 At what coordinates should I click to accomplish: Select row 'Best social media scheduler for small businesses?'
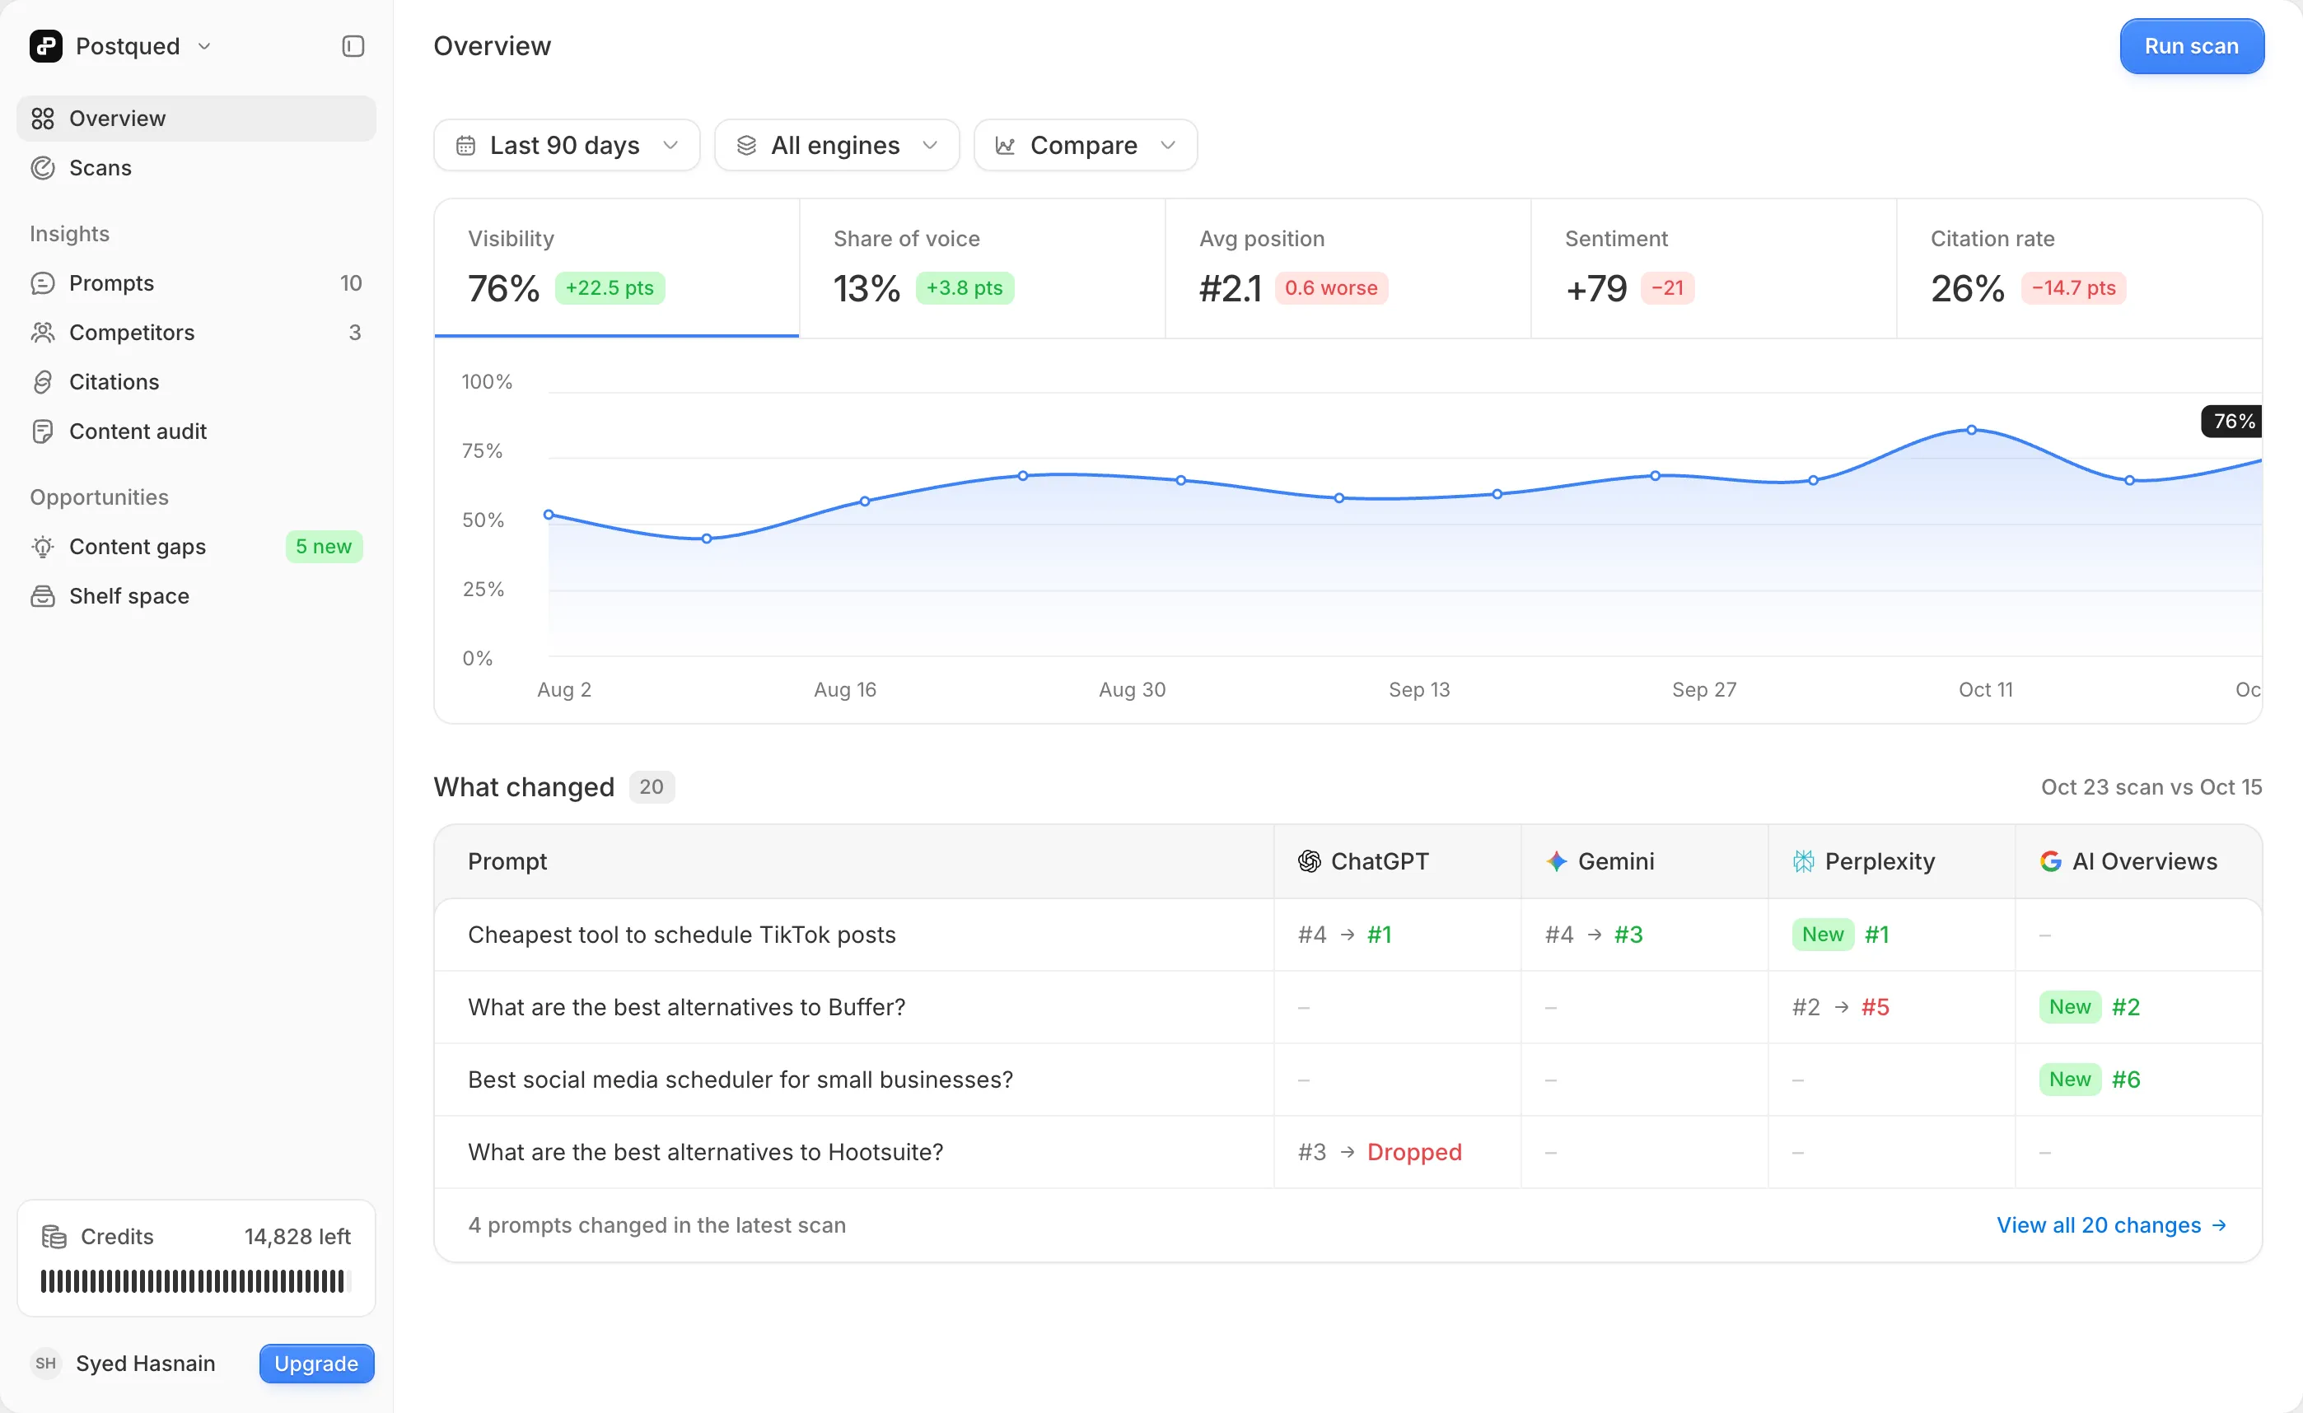point(1348,1080)
